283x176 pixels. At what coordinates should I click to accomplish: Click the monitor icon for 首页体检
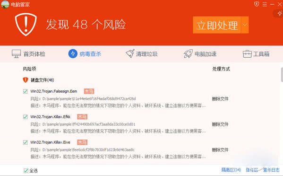16,54
